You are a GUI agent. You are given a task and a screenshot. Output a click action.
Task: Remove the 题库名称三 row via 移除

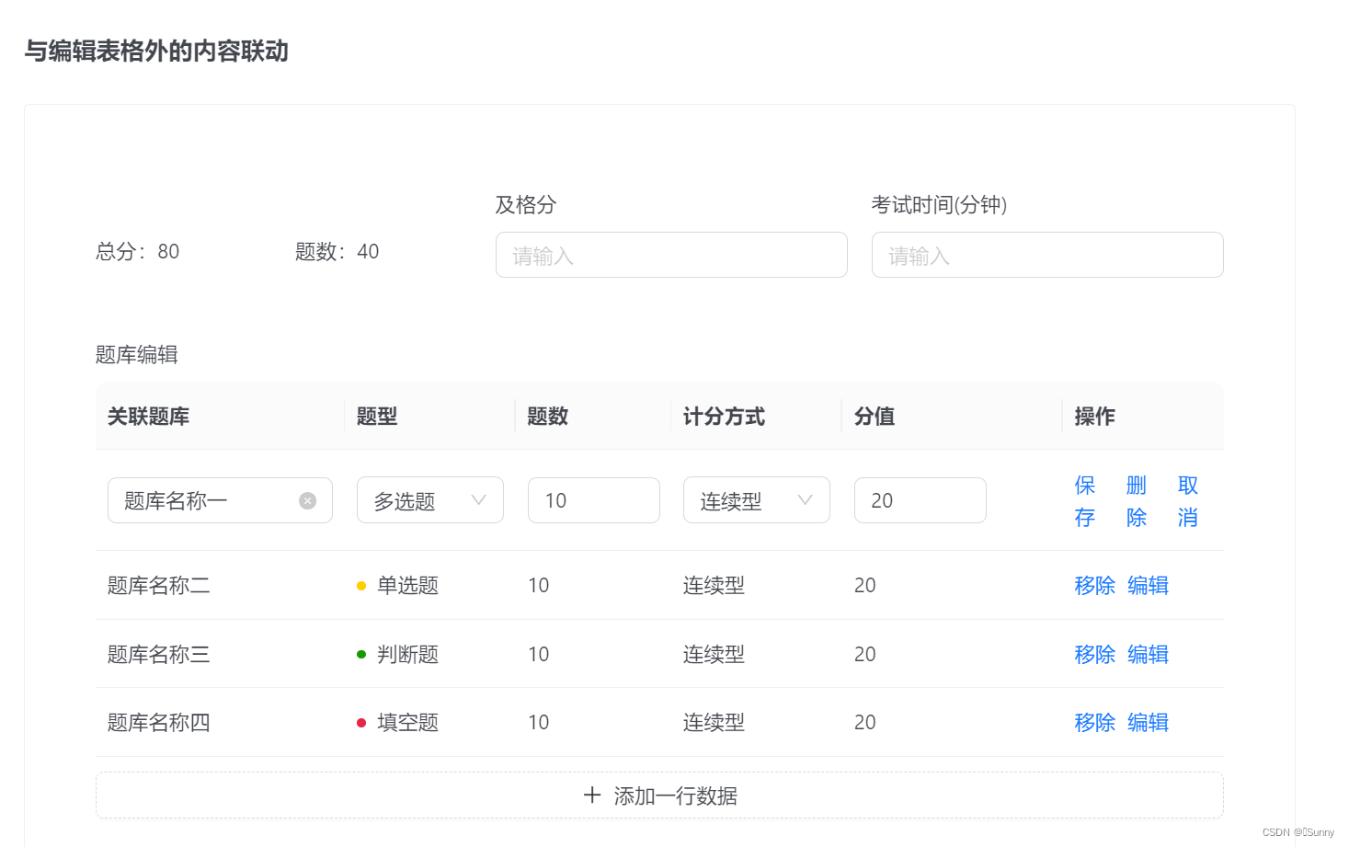coord(1094,655)
